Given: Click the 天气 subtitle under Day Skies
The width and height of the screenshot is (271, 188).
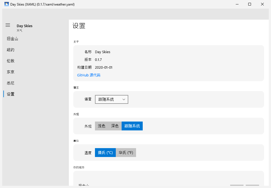Looking at the screenshot, I should pyautogui.click(x=19, y=30).
